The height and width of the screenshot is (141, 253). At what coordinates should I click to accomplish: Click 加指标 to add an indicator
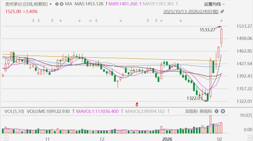pos(192,111)
